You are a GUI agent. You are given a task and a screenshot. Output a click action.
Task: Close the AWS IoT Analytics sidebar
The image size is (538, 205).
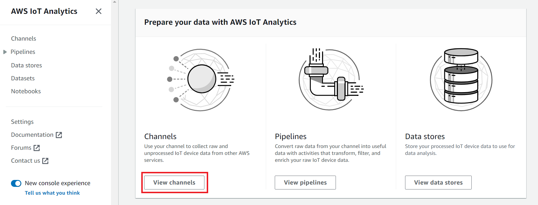click(99, 11)
